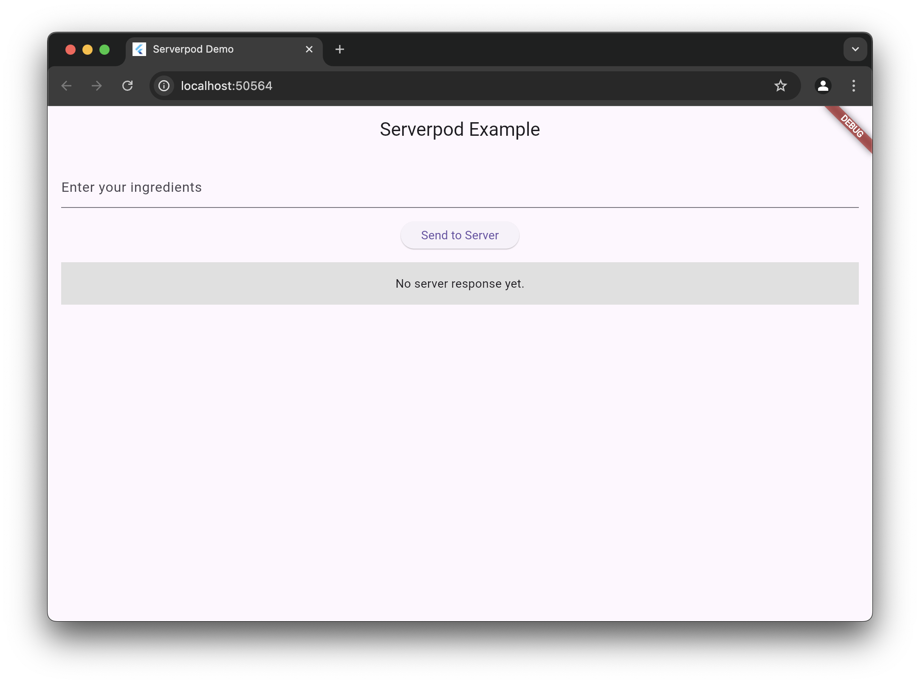This screenshot has width=920, height=684.
Task: Click the browser forward arrow
Action: pyautogui.click(x=97, y=86)
